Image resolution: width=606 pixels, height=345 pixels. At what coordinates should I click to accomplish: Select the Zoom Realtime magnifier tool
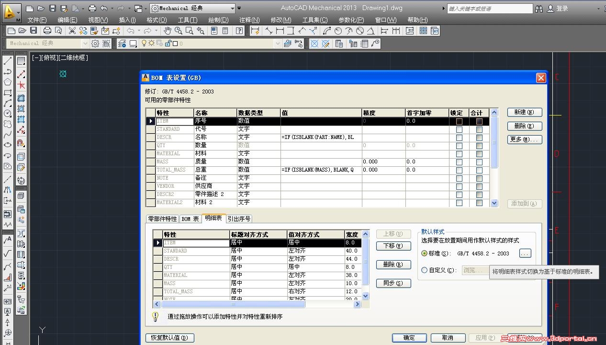coord(179,31)
